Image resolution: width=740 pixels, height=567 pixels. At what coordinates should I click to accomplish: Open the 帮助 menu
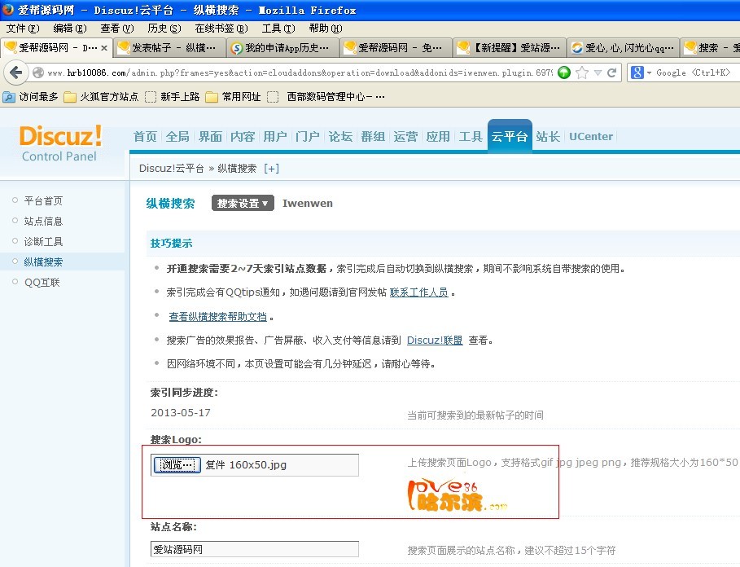(x=326, y=29)
